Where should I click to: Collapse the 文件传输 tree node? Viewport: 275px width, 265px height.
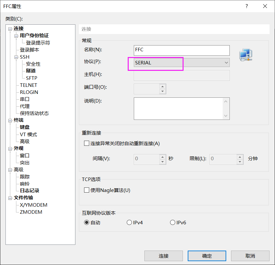click(10, 198)
